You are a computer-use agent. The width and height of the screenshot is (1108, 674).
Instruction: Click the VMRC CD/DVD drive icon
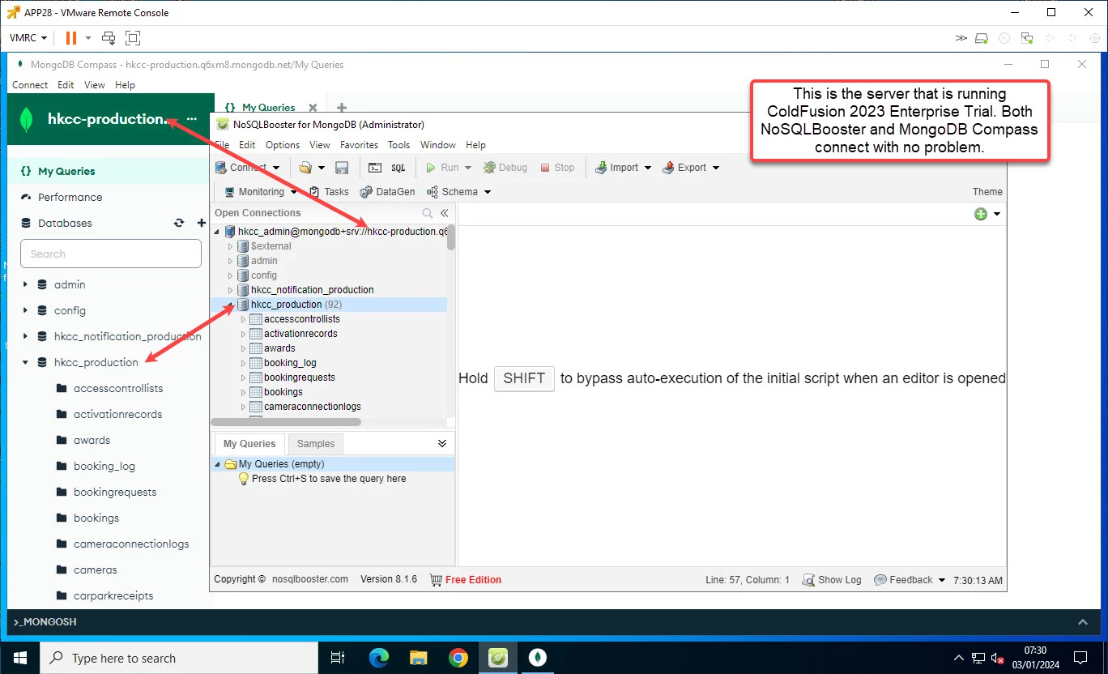tap(1004, 37)
